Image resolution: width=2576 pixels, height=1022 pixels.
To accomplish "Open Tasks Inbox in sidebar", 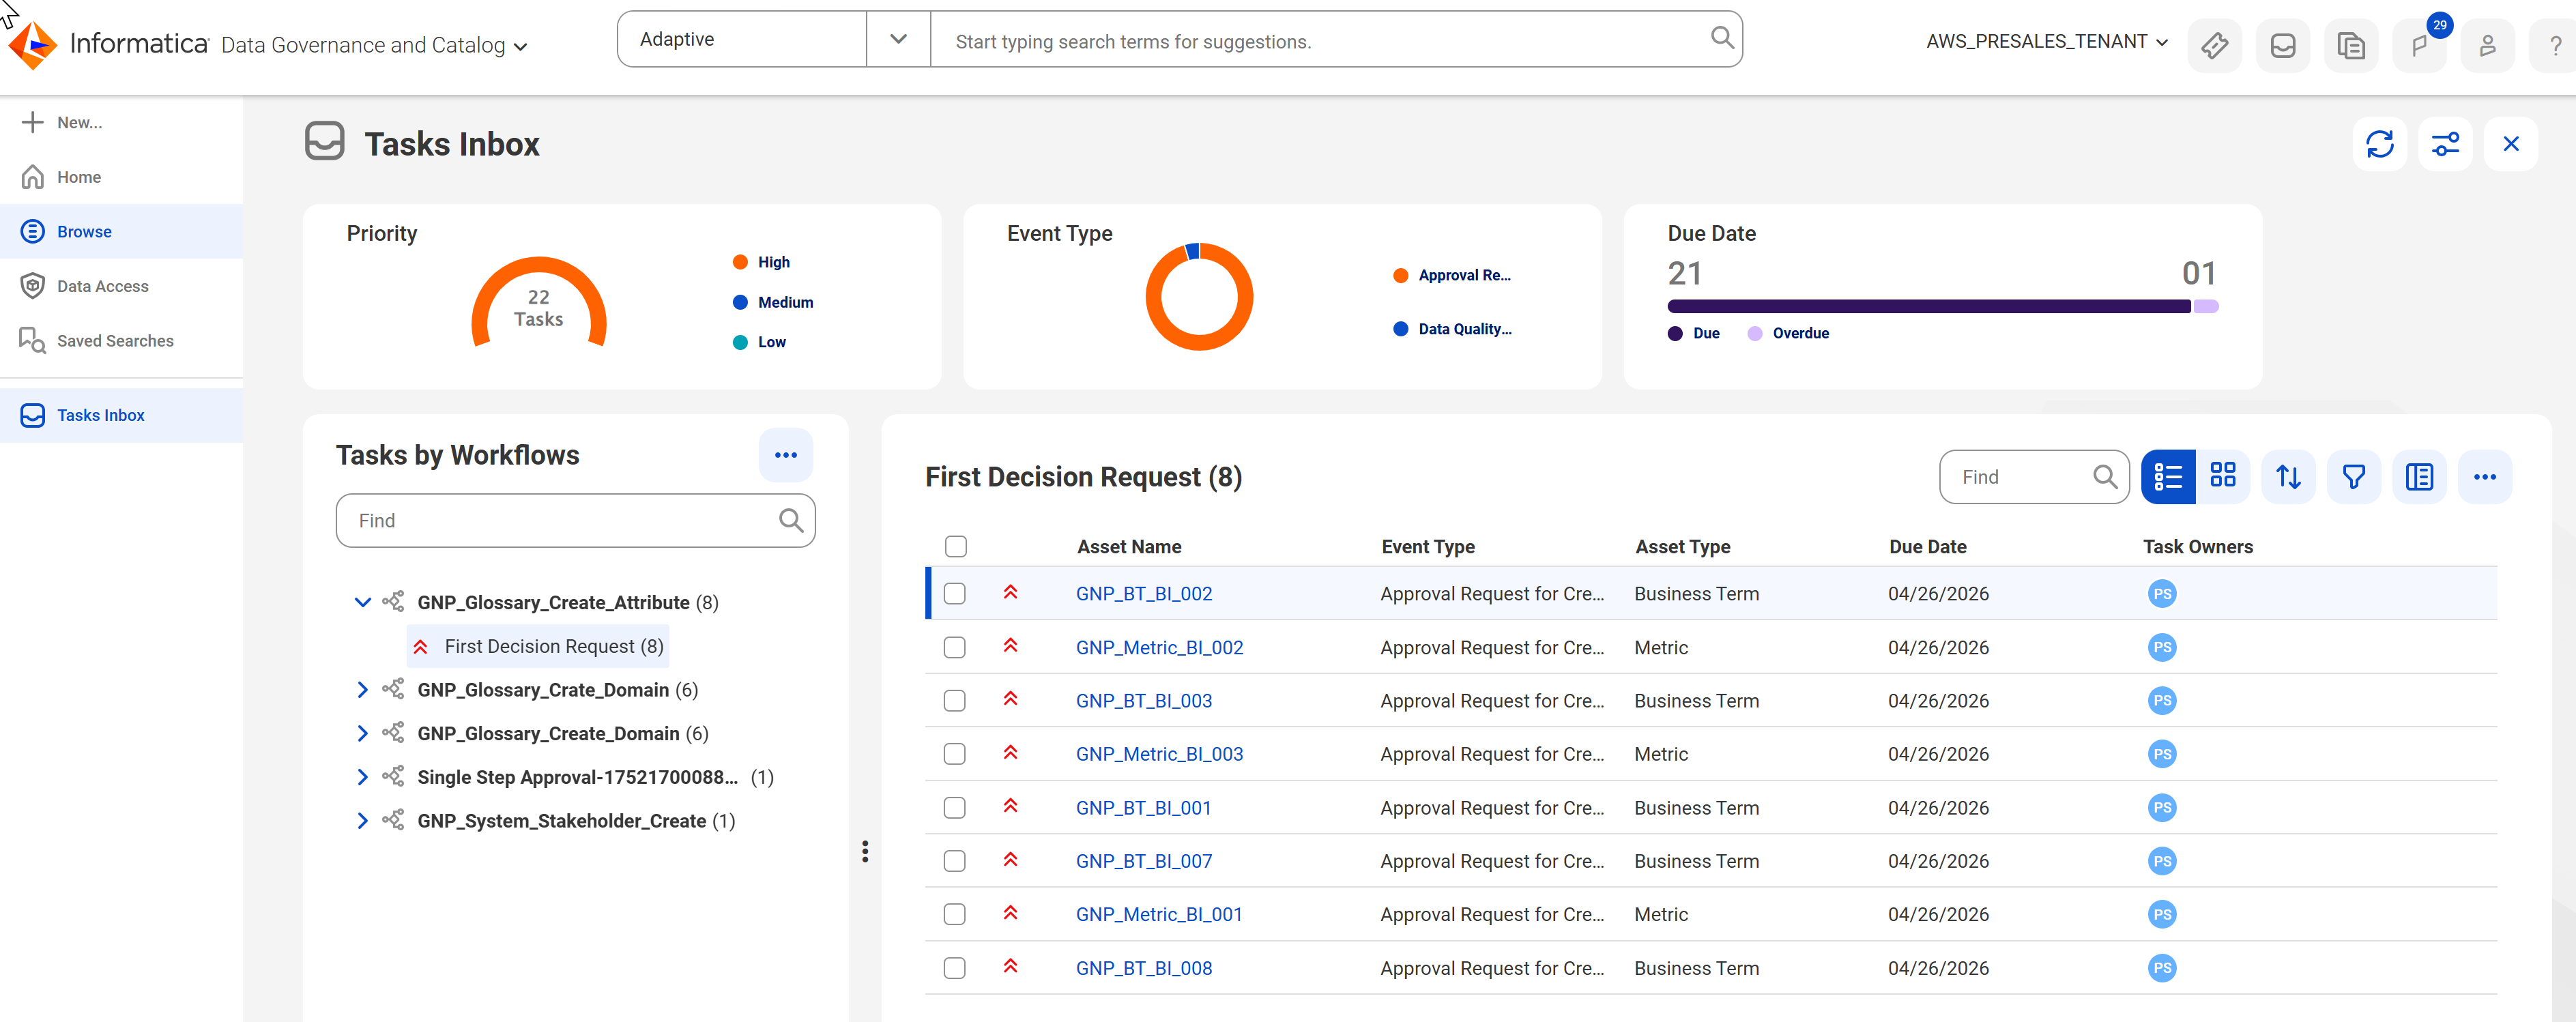I will coord(121,415).
